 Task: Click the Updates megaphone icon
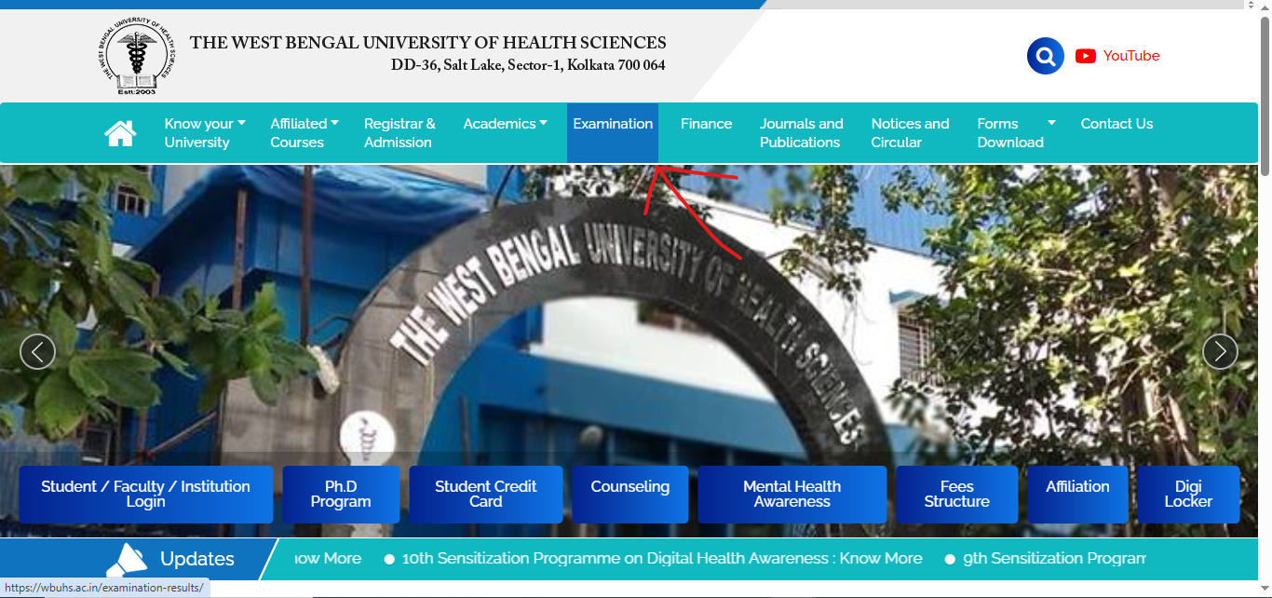127,559
